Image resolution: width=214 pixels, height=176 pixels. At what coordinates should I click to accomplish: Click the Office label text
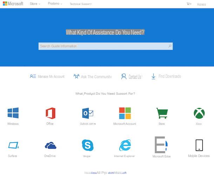50,124
